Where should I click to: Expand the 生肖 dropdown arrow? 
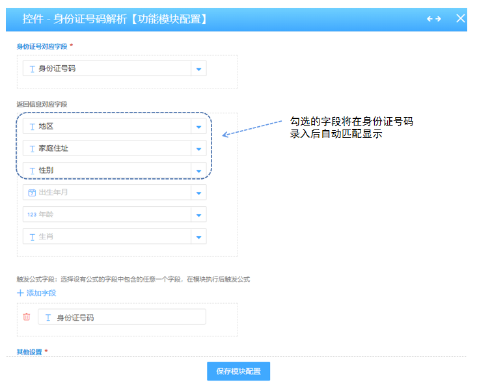pyautogui.click(x=198, y=237)
